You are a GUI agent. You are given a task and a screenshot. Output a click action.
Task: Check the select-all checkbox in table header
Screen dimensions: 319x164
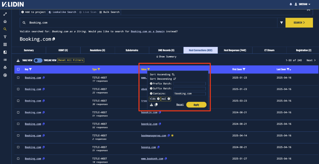pyautogui.click(x=18, y=69)
